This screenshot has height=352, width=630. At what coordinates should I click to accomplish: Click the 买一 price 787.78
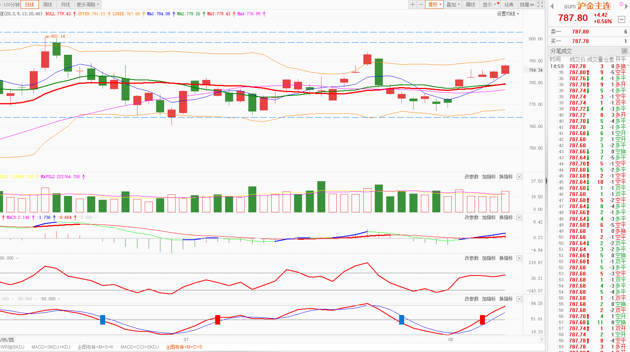click(580, 41)
